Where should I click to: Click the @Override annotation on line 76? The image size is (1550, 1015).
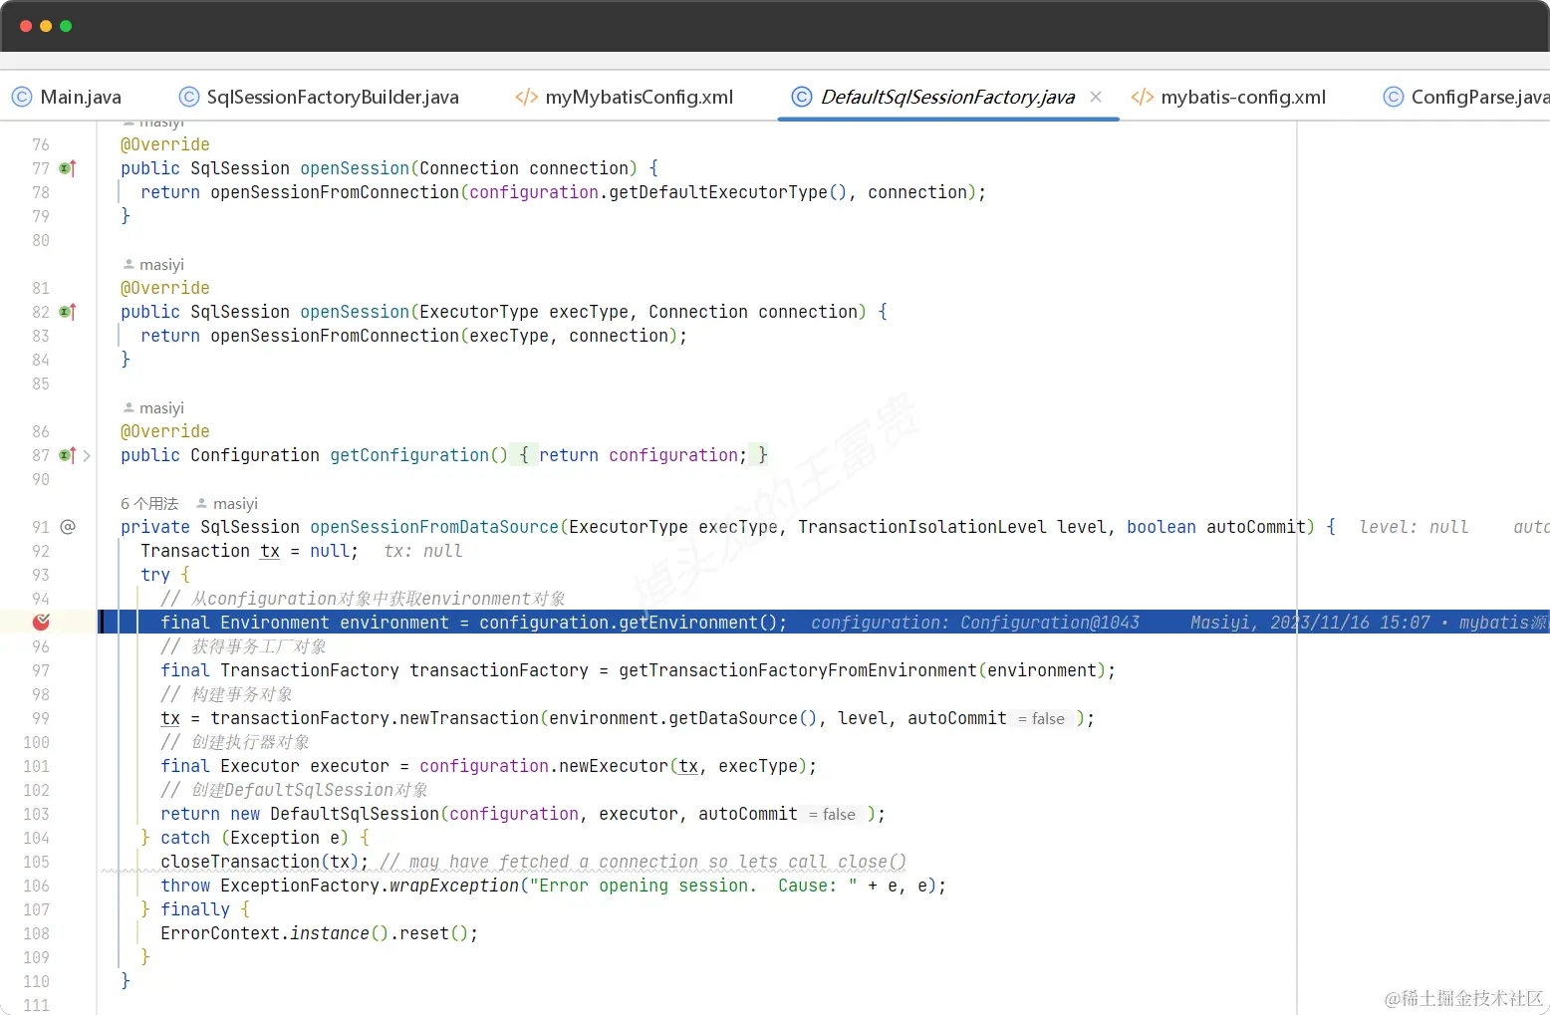coord(165,144)
